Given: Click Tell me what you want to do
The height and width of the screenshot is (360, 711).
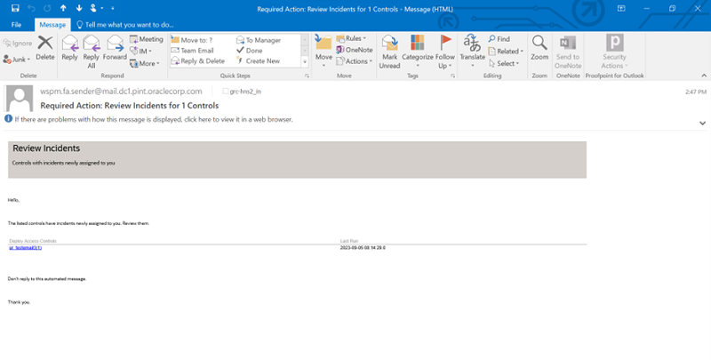Looking at the screenshot, I should click(124, 25).
